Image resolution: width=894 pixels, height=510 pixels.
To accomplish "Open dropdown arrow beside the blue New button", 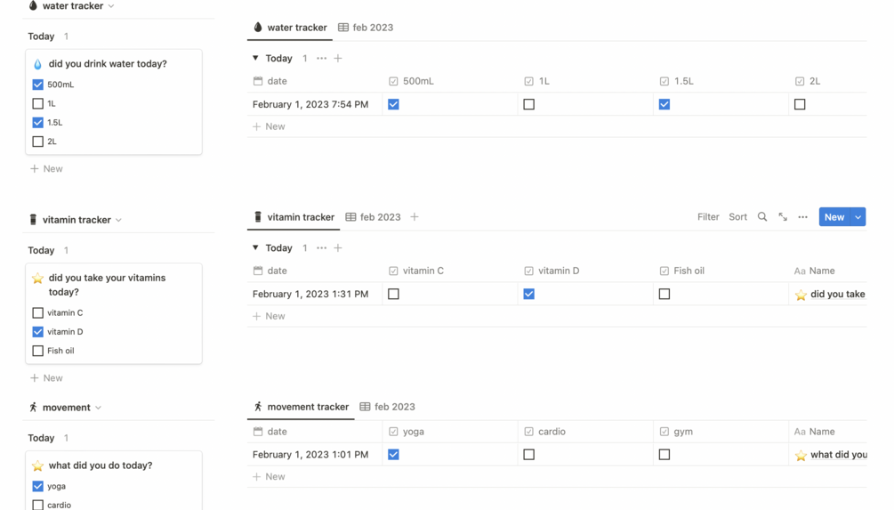I will 858,217.
